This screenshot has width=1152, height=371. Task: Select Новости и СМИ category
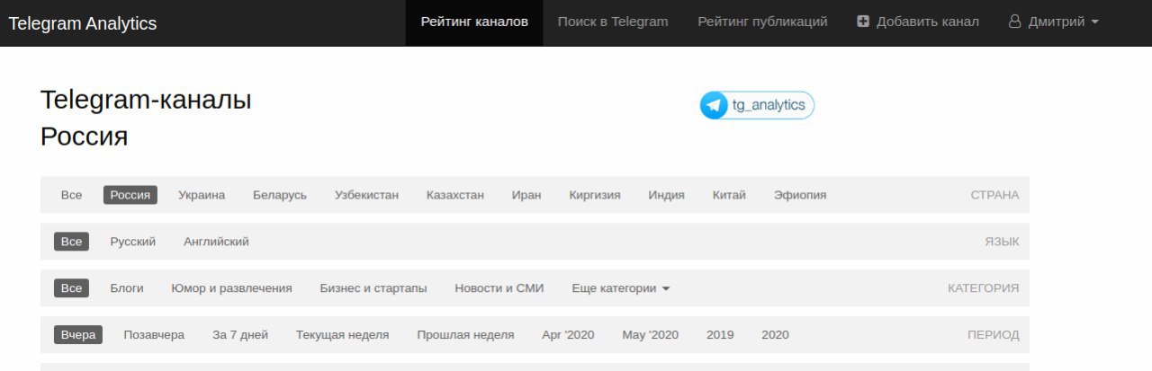coord(499,288)
